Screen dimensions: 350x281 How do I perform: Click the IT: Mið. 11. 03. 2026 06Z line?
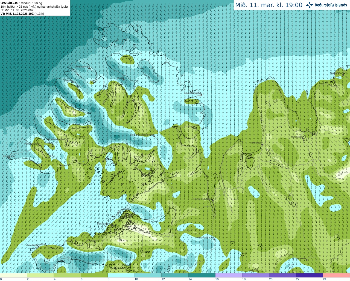[17, 10]
